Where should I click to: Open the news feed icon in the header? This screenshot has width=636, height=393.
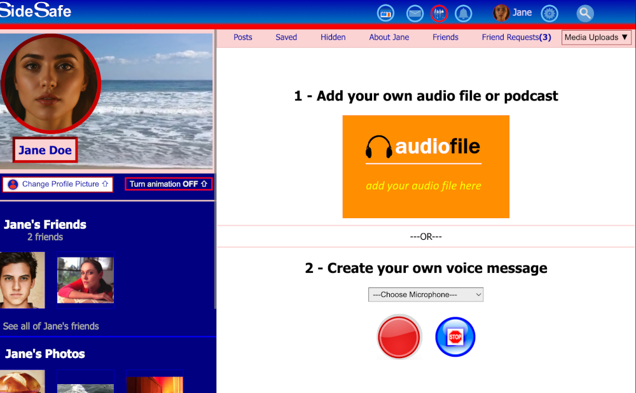pyautogui.click(x=385, y=13)
